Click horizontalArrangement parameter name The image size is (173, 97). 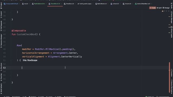tap(36, 53)
